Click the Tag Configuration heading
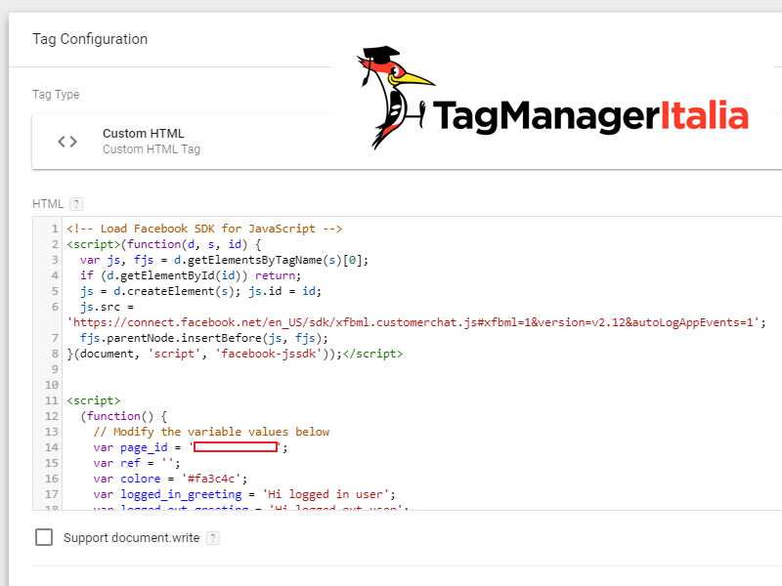Viewport: 782px width, 586px height. (90, 39)
